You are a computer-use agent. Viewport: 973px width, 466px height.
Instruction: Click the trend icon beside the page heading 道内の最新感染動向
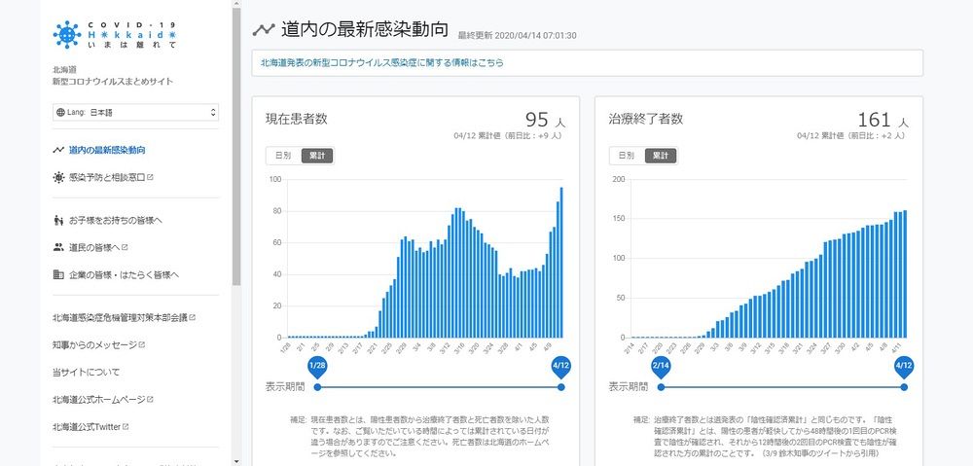pos(263,29)
